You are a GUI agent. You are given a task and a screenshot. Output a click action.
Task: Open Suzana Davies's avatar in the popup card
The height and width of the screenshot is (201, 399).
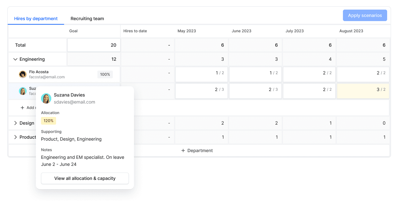(x=46, y=98)
